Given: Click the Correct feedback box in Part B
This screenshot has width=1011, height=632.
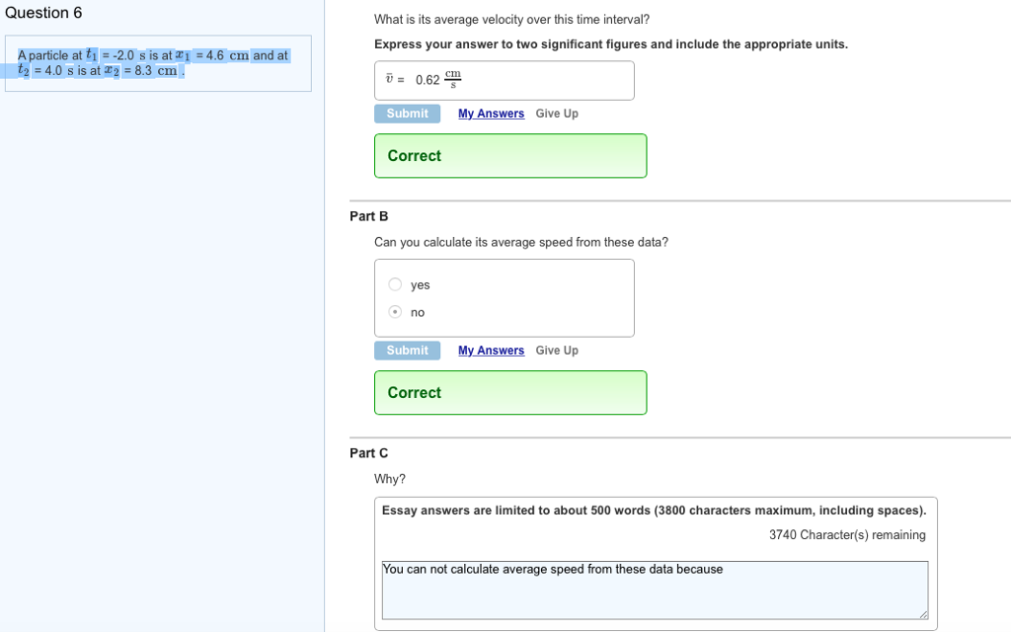Looking at the screenshot, I should pyautogui.click(x=509, y=393).
